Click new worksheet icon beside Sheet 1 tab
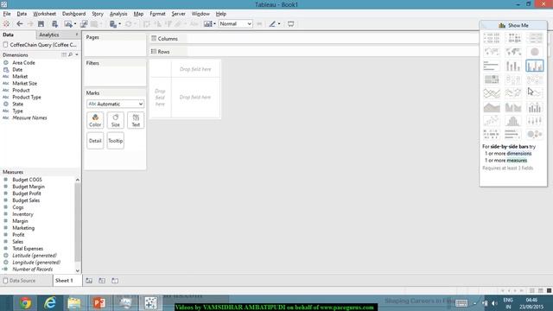Image resolution: width=553 pixels, height=311 pixels. click(x=89, y=281)
